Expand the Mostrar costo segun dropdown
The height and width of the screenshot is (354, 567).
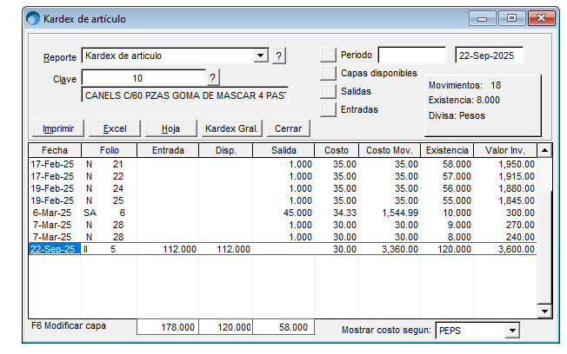(x=511, y=331)
